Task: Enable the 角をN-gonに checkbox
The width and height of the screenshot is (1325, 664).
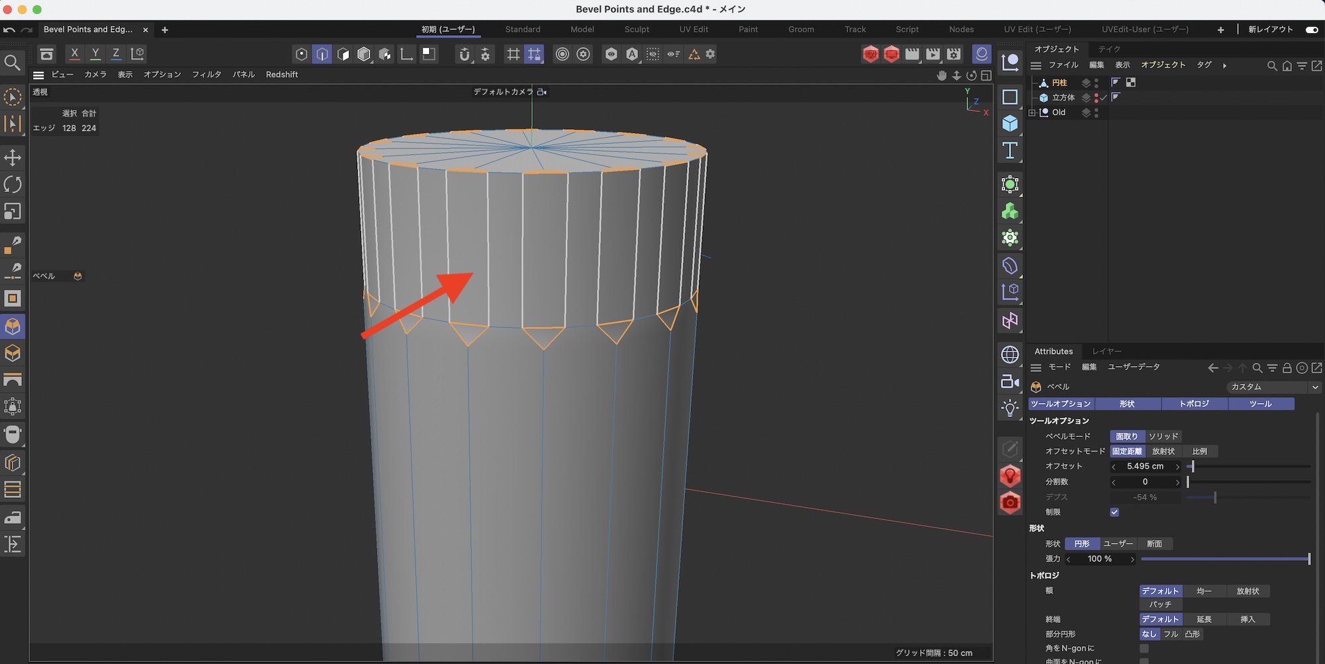Action: pyautogui.click(x=1144, y=649)
